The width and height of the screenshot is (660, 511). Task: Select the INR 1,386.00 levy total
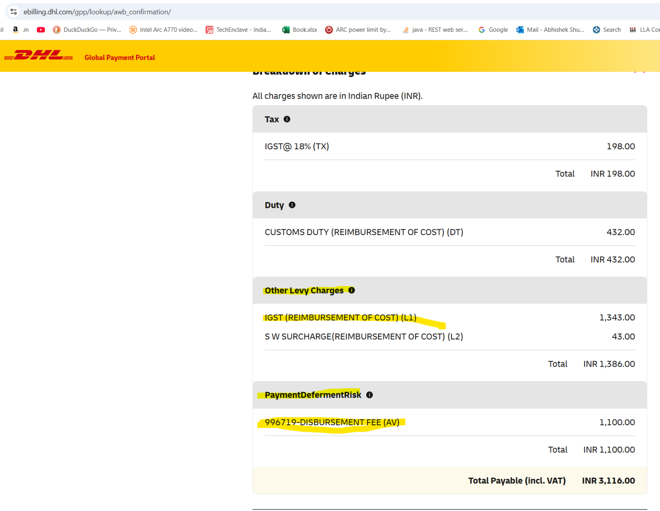609,364
